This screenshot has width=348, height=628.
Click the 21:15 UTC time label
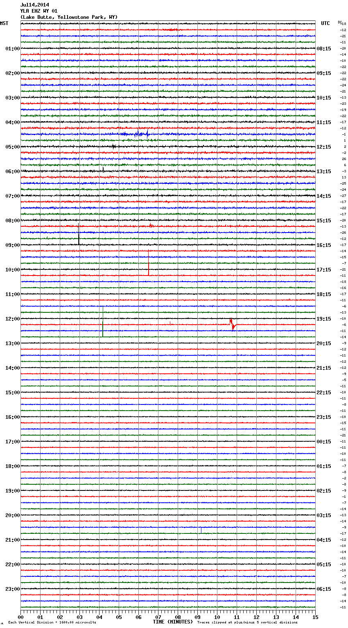[x=324, y=368]
